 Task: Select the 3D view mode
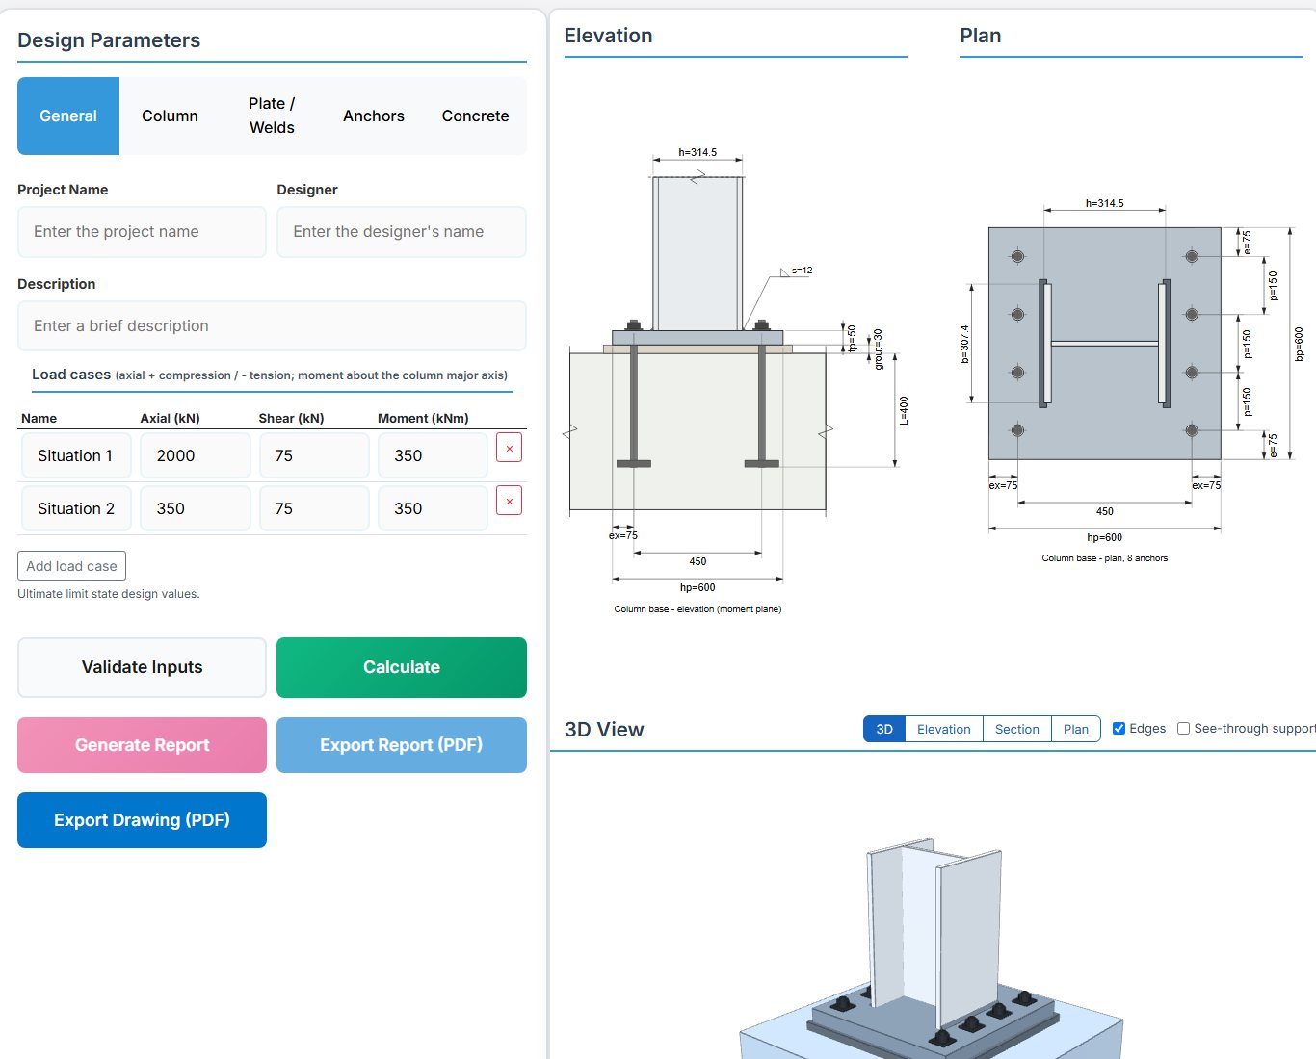coord(884,729)
